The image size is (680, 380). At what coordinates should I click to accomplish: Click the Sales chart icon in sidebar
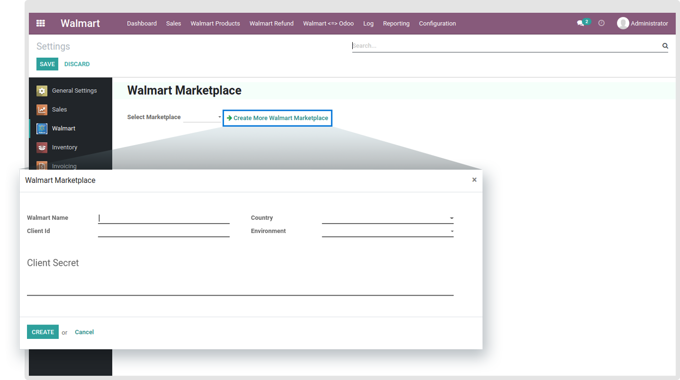tap(42, 109)
